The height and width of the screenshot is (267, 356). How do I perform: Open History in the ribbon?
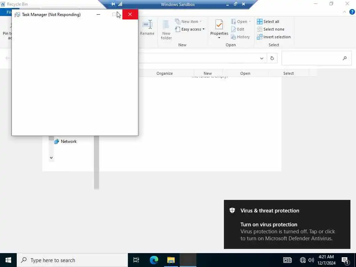(240, 37)
